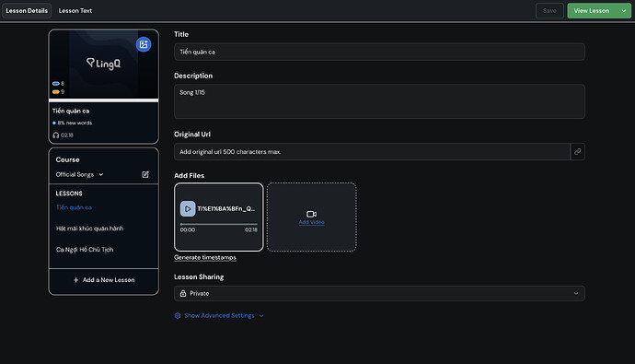The image size is (635, 364).
Task: Click the 02:18 duration on the lesson card
Action: (x=67, y=135)
